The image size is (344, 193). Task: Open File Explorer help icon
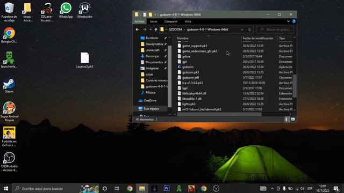pyautogui.click(x=294, y=21)
